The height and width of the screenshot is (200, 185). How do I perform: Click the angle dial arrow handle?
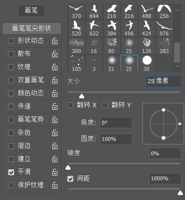(180, 124)
